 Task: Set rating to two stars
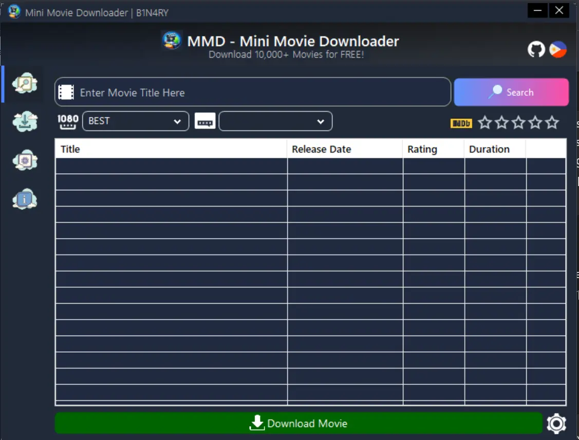[x=501, y=122]
